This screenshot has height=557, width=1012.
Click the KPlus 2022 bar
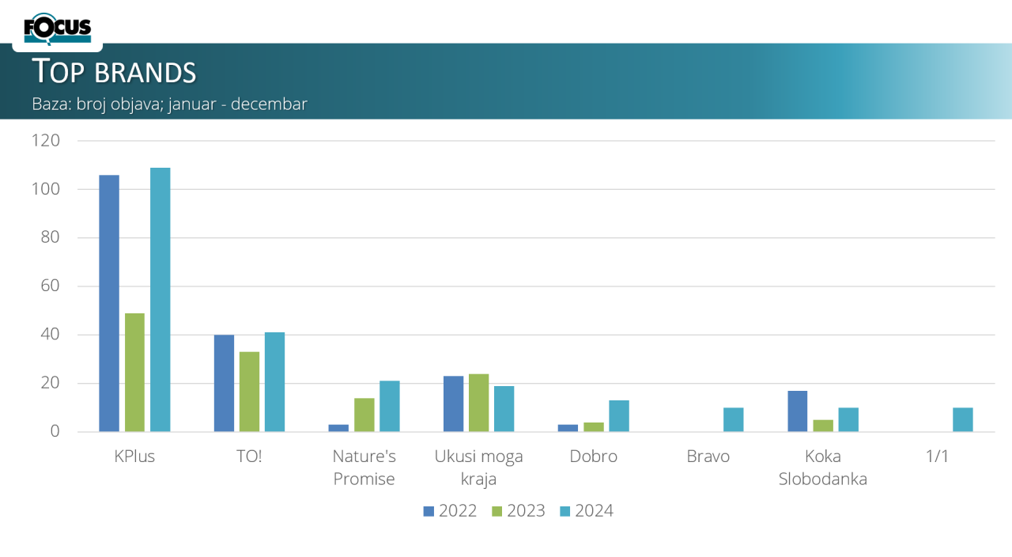(x=109, y=303)
